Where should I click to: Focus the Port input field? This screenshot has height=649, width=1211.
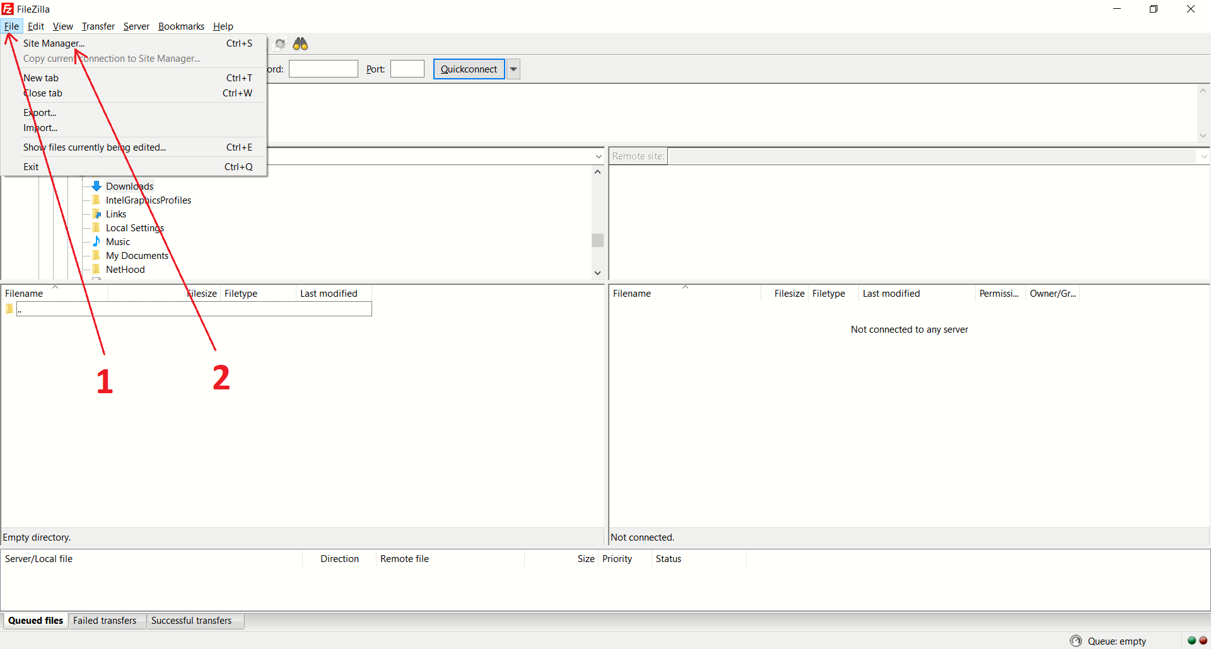[x=407, y=69]
